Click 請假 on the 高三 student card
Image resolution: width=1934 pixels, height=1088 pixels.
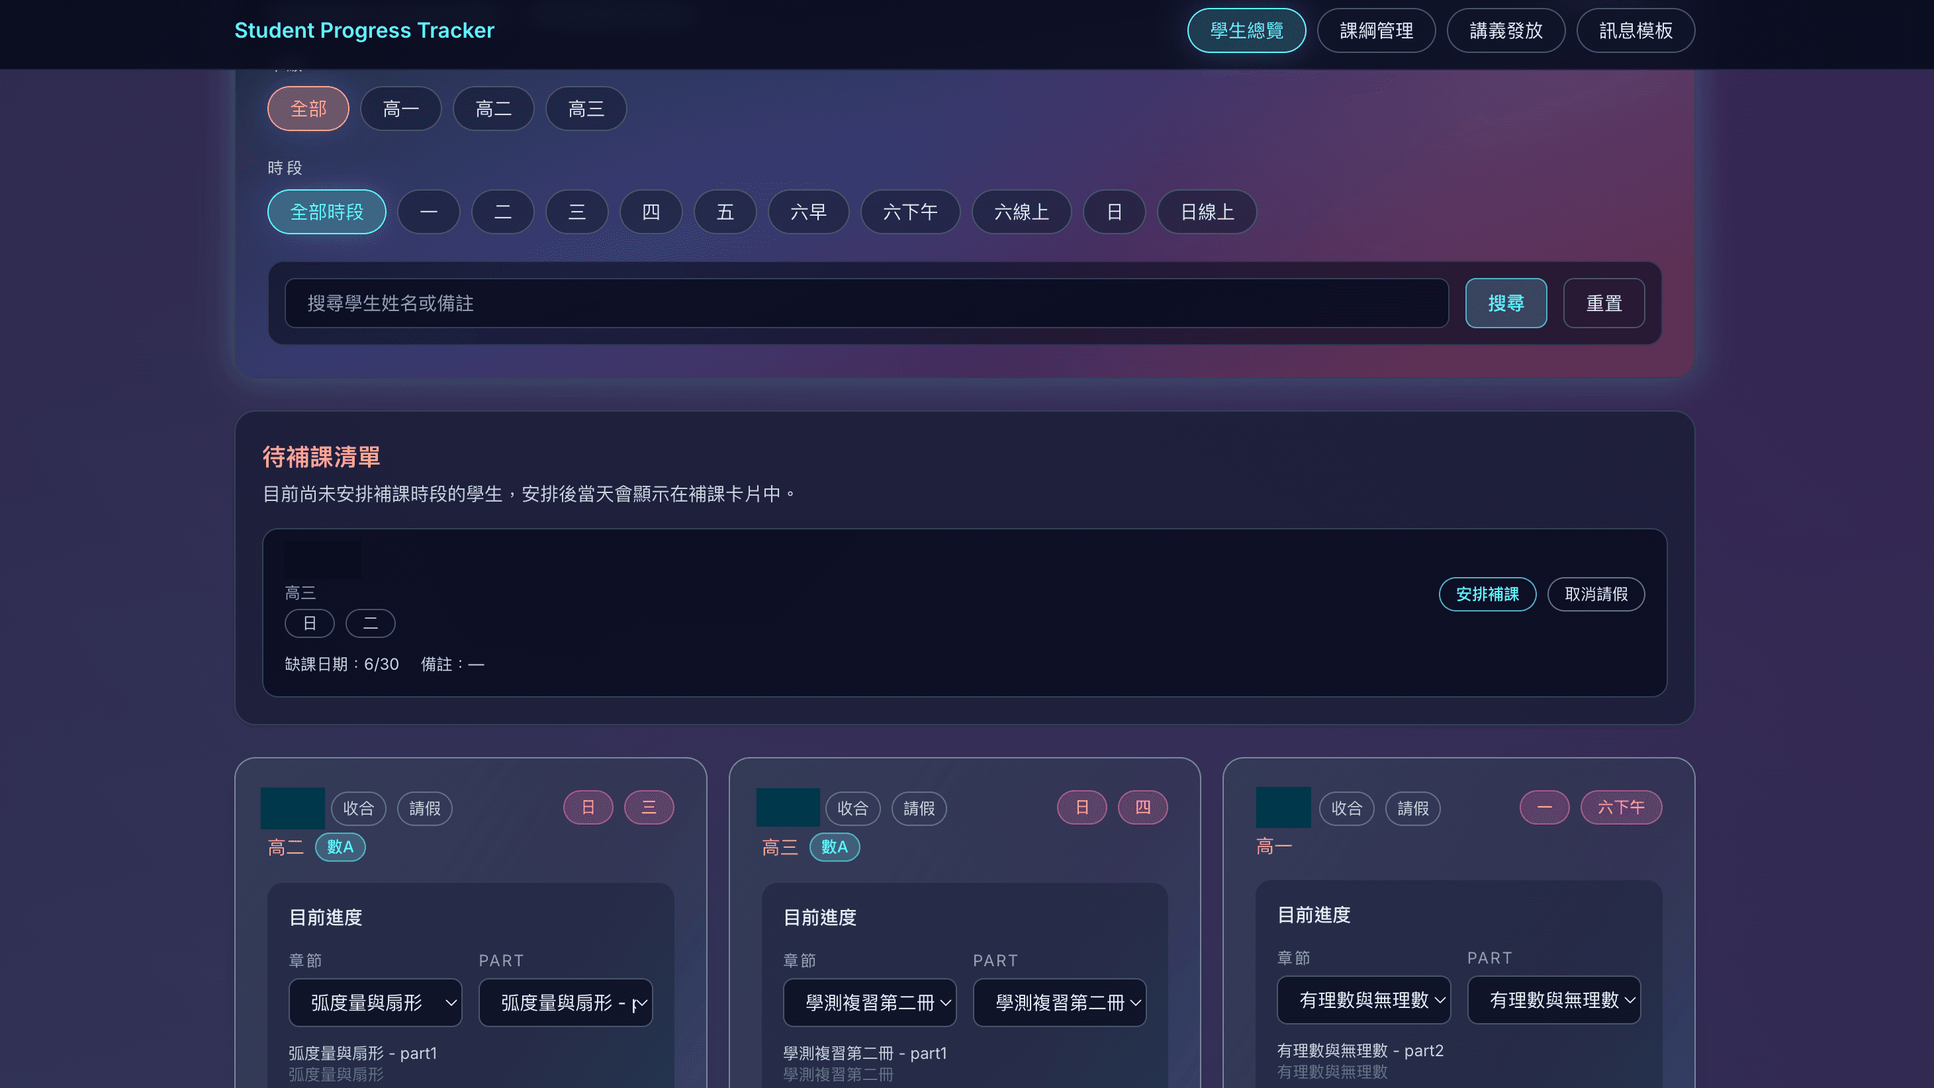(x=919, y=809)
